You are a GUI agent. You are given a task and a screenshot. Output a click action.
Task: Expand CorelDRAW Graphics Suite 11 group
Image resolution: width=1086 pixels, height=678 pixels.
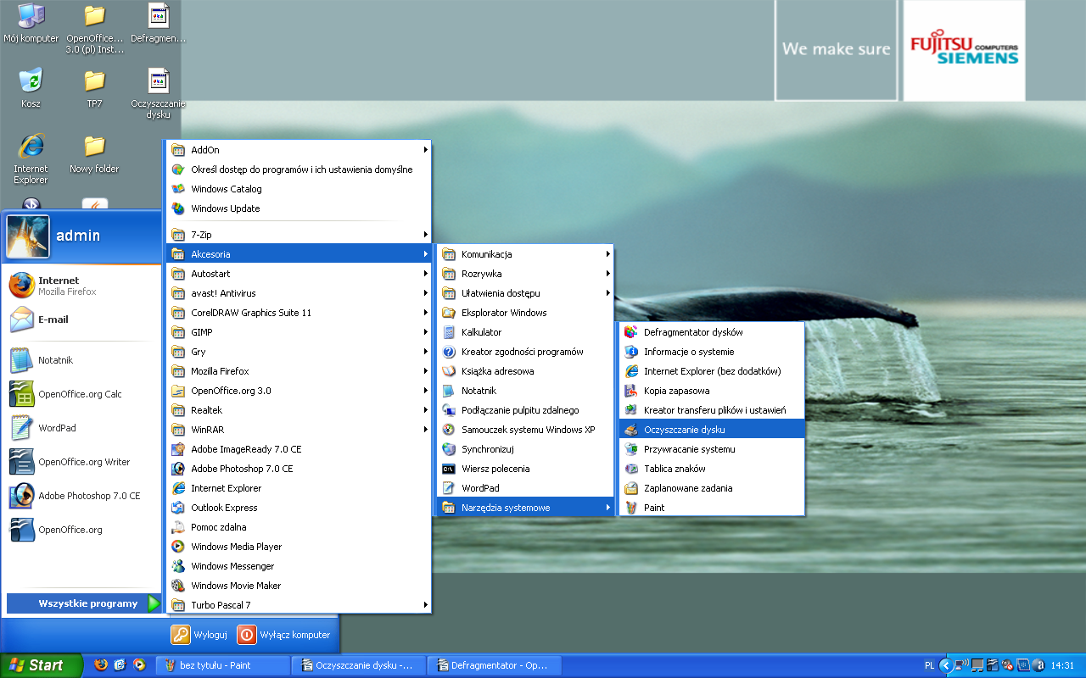[x=299, y=313]
